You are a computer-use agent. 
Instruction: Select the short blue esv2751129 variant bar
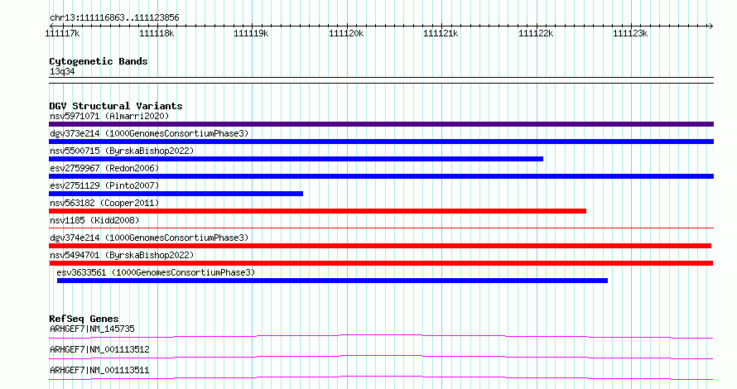(176, 194)
